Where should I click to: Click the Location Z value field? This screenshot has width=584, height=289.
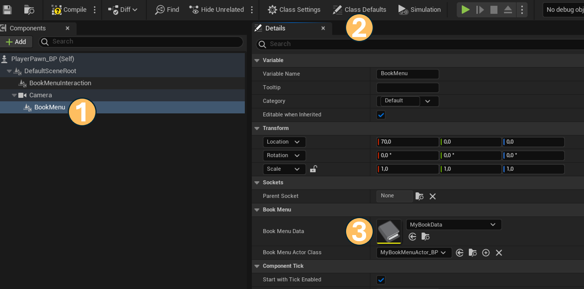point(533,142)
